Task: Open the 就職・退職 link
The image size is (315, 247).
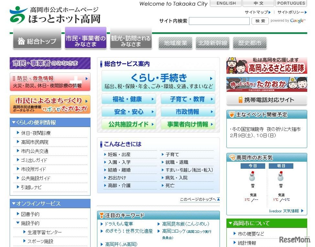Action: (x=177, y=162)
